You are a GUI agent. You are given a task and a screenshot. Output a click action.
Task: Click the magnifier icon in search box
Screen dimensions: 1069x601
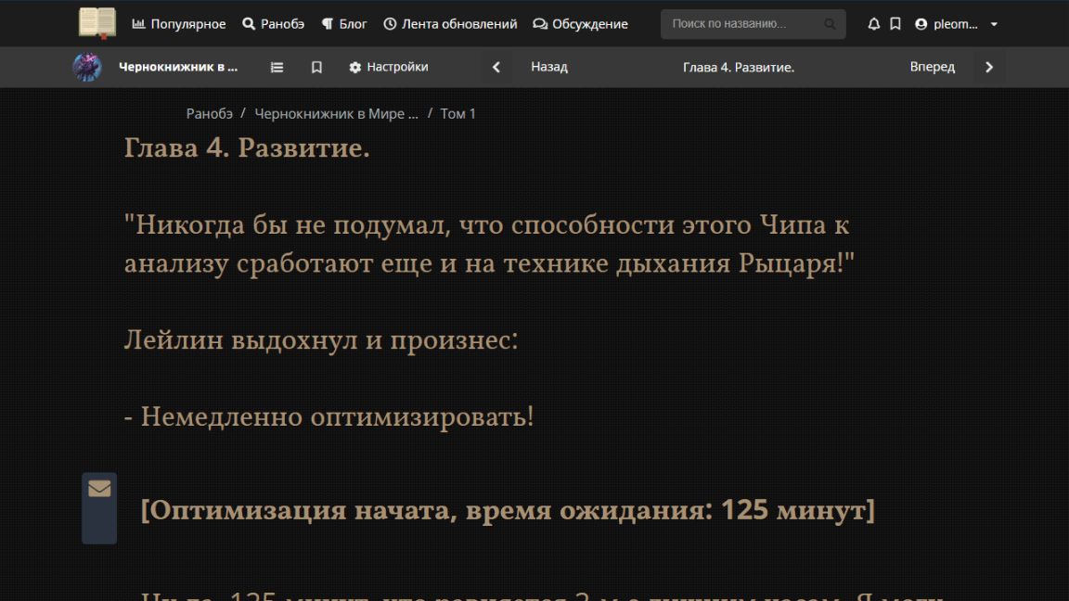tap(830, 24)
